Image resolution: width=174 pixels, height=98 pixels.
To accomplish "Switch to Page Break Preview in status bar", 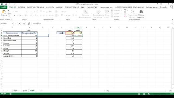I will 149,94.
